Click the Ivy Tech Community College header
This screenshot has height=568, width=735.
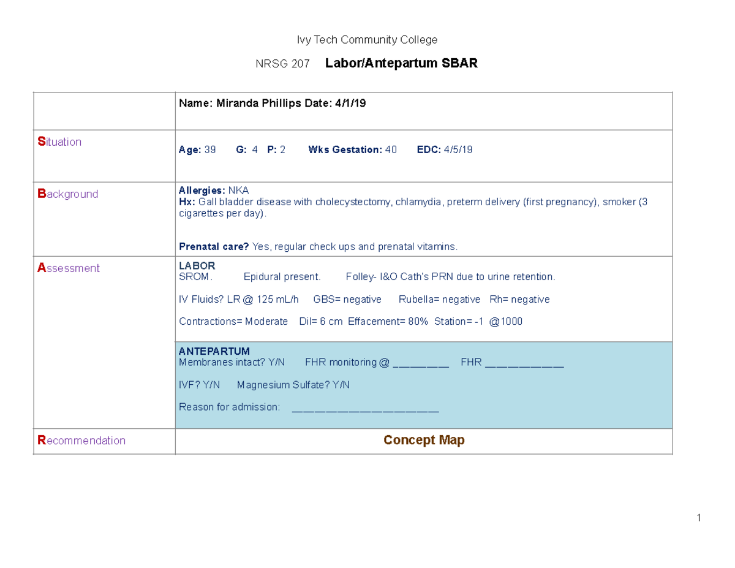click(x=366, y=39)
